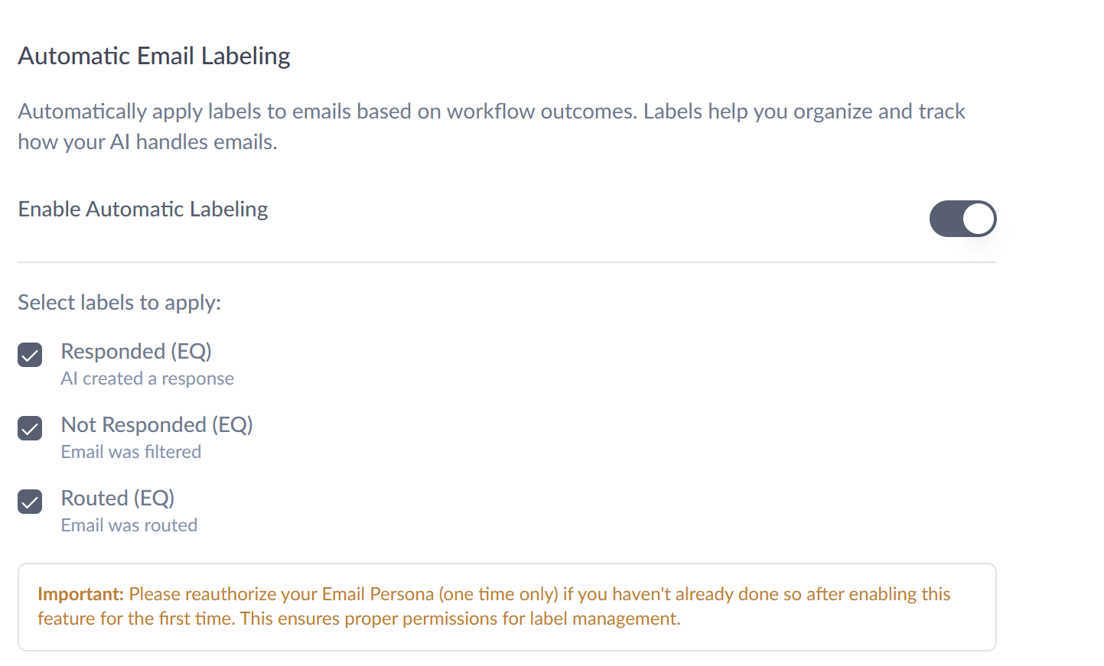Click the "Enable Automatic Labeling" setting label

[143, 209]
